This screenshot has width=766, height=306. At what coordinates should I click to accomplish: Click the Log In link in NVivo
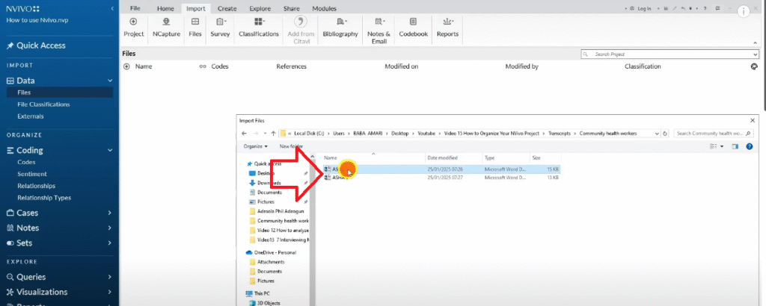(644, 9)
